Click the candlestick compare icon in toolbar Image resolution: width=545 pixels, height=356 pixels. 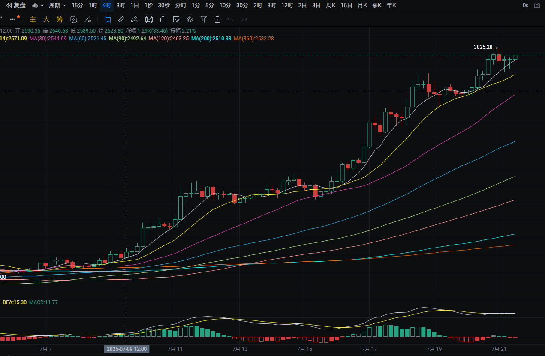pyautogui.click(x=149, y=19)
